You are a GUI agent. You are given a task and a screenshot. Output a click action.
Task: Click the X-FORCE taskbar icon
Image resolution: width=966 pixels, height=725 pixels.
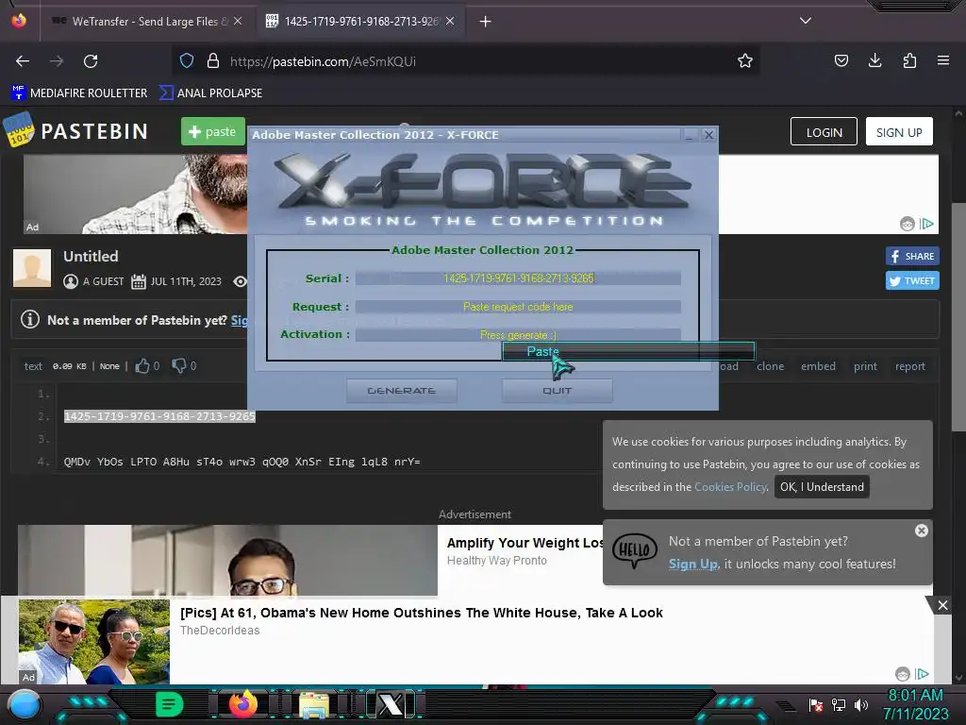390,704
